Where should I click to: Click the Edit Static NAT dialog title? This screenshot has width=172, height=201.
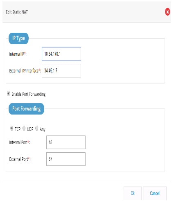(x=17, y=12)
